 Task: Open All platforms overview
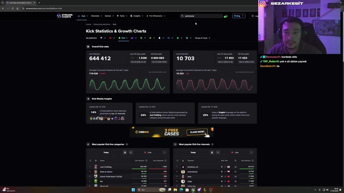(x=91, y=38)
